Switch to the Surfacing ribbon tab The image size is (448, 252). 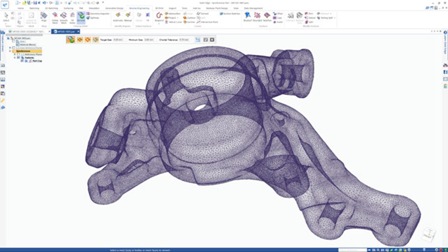click(69, 8)
